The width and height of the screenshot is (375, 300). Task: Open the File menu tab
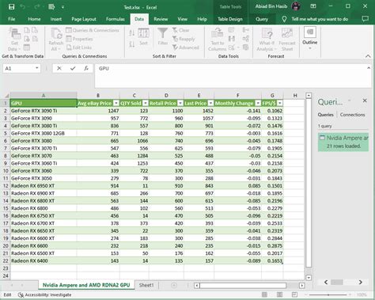[12, 19]
